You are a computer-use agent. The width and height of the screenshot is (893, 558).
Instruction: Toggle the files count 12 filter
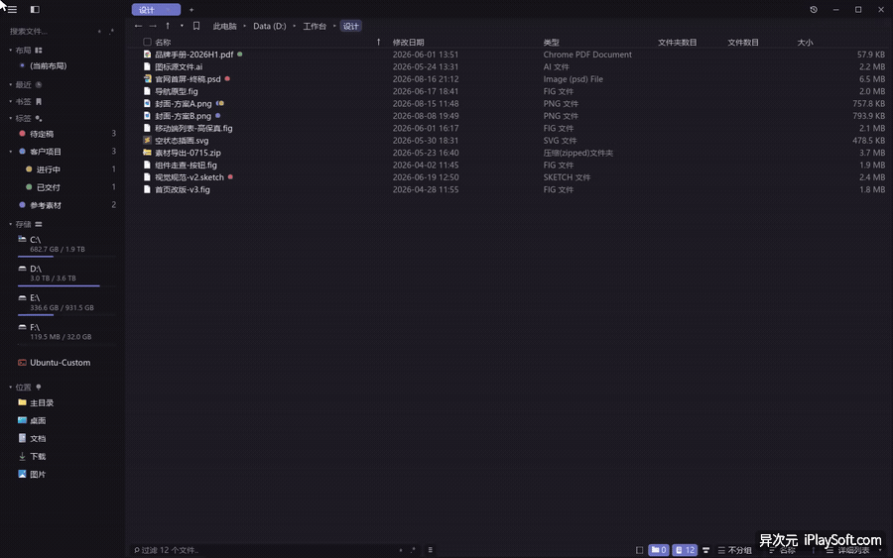click(x=685, y=550)
